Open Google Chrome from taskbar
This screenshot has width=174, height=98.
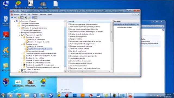[x=19, y=96]
